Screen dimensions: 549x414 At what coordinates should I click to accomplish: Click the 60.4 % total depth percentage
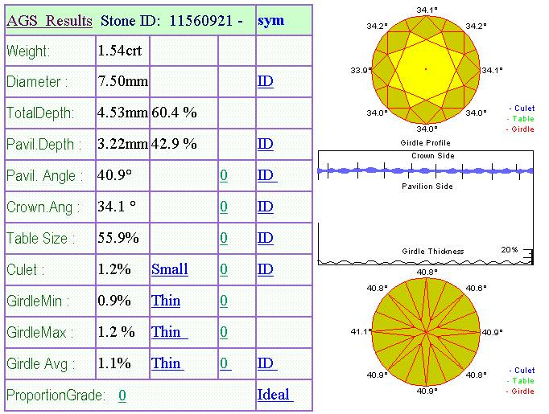[x=174, y=113]
